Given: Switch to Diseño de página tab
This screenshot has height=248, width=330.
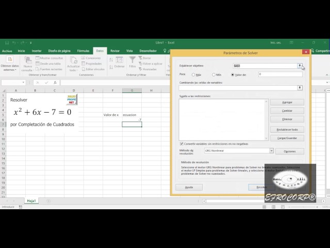Looking at the screenshot, I should [59, 51].
